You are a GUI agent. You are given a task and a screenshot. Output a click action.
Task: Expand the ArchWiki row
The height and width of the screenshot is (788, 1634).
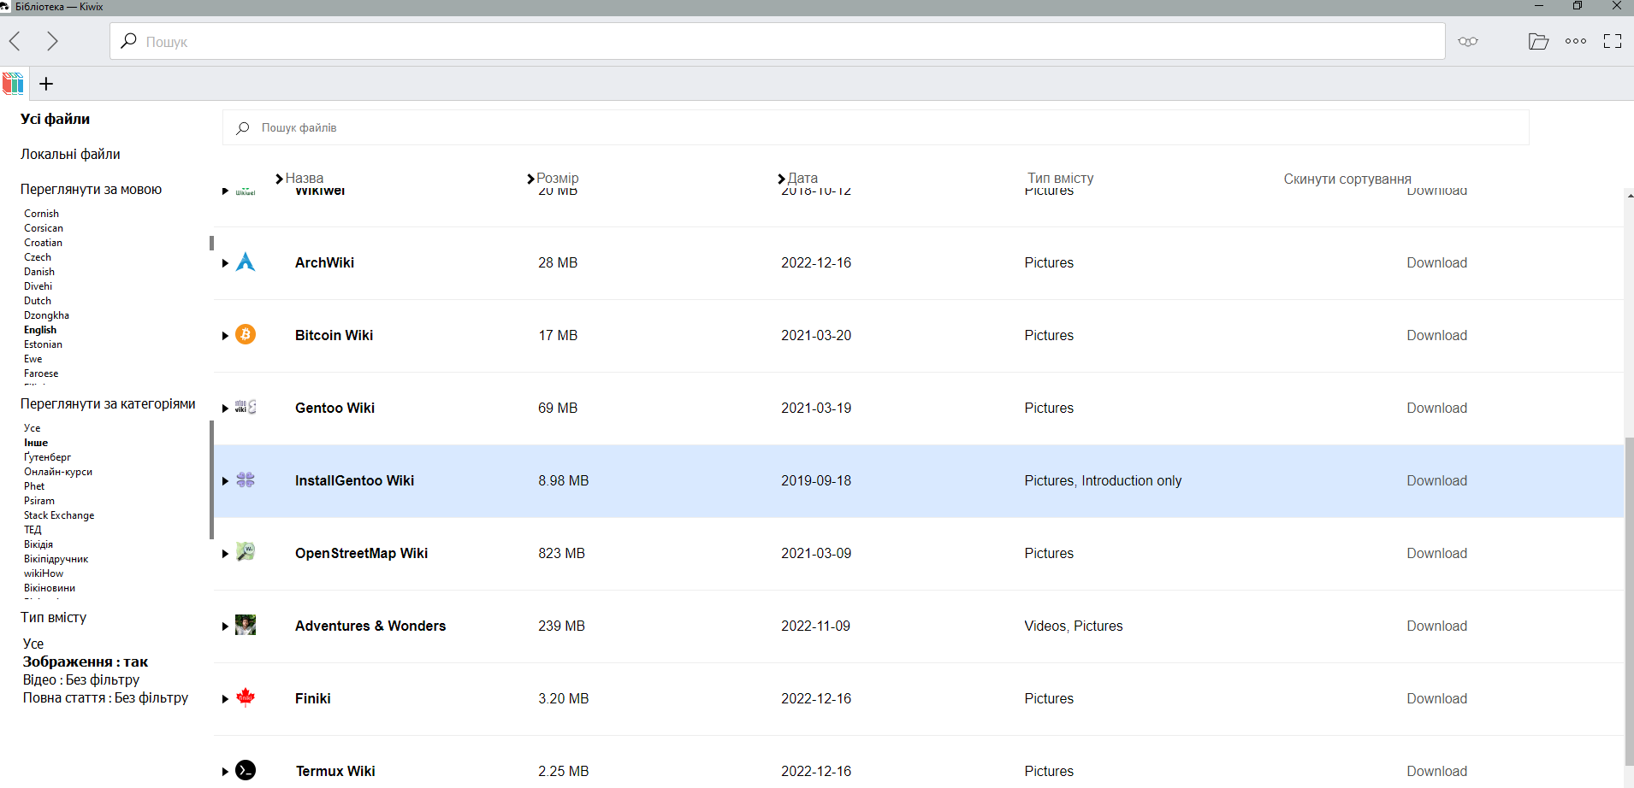tap(225, 263)
